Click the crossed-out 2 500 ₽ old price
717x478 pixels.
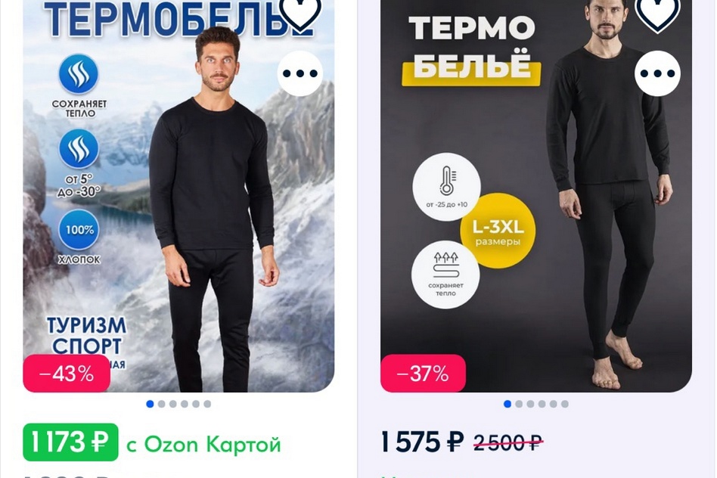click(x=508, y=442)
